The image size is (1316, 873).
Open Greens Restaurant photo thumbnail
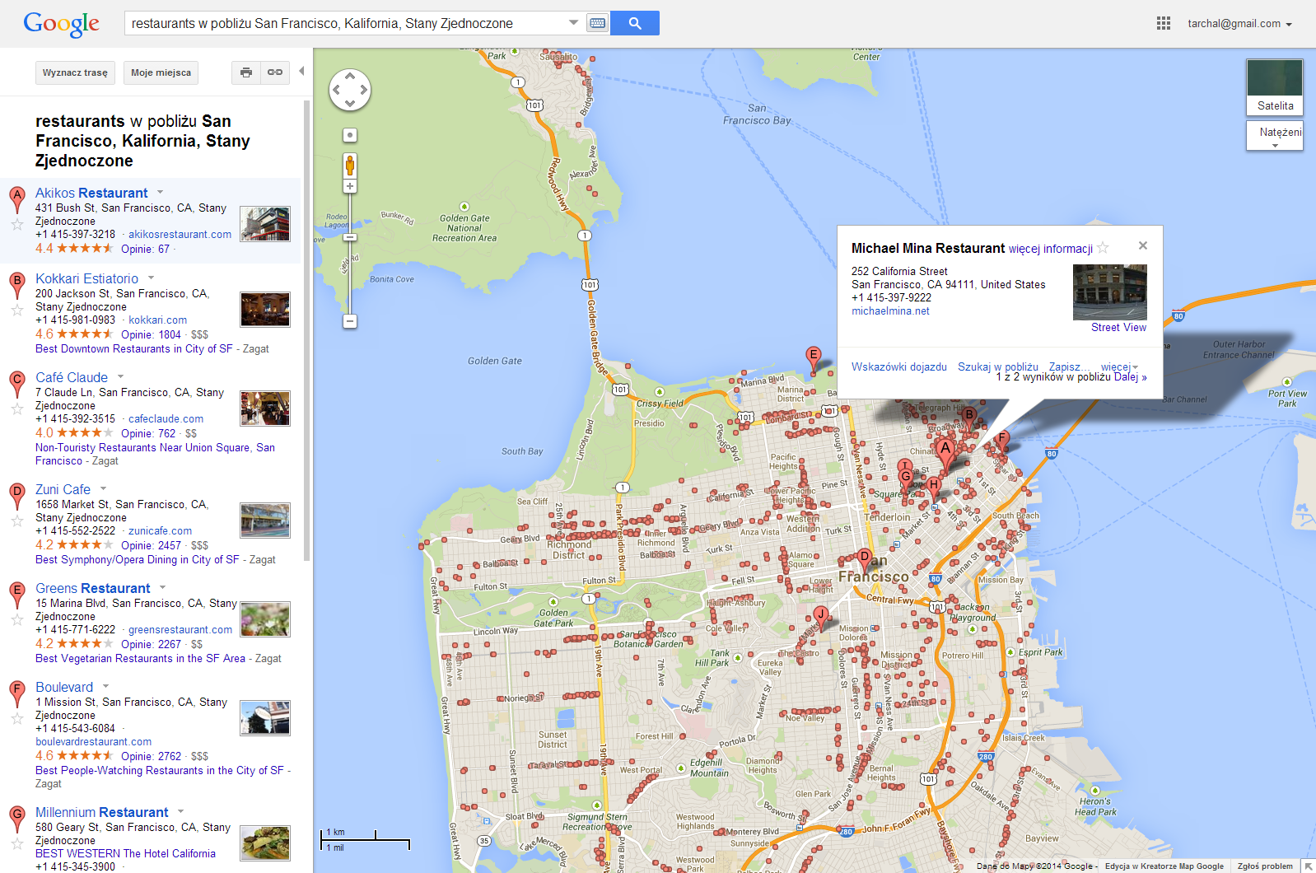265,619
